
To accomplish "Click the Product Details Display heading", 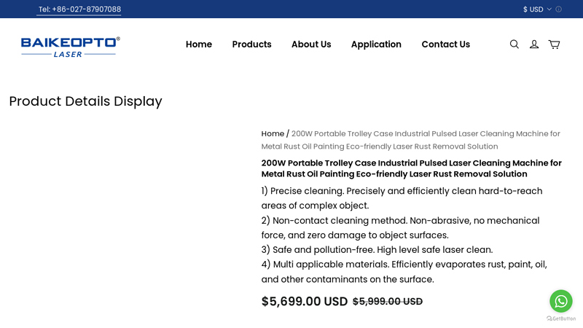I will click(x=85, y=101).
